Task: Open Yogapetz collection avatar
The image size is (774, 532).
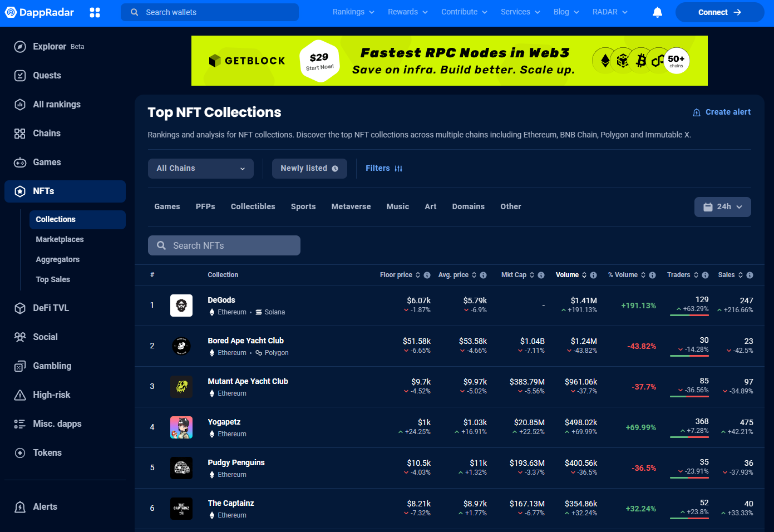Action: 181,427
